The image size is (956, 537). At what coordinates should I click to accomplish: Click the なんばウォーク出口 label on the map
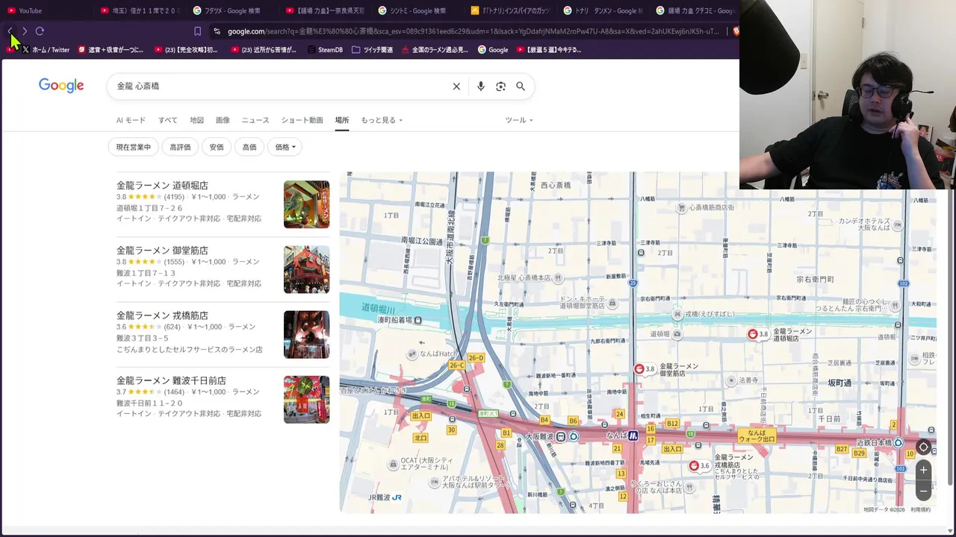click(756, 436)
